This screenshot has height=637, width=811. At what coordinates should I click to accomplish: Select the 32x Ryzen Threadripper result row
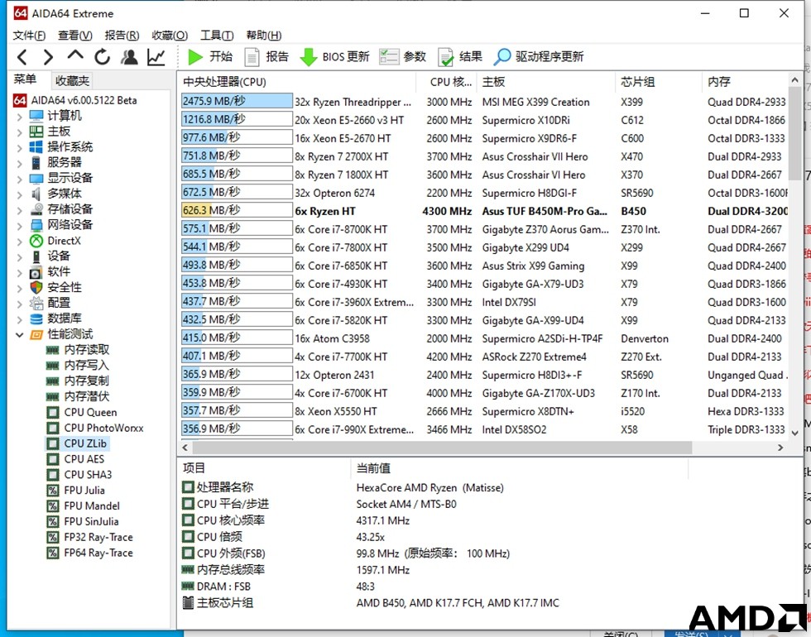tap(483, 102)
